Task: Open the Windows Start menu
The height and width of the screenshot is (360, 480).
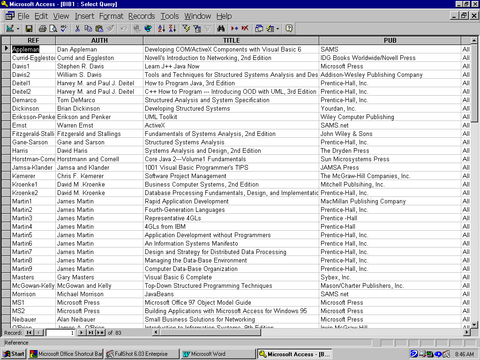Action: click(x=14, y=354)
